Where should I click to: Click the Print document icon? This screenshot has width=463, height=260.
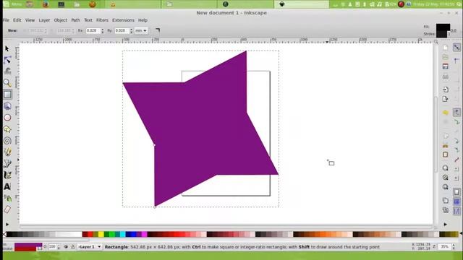coord(446,77)
